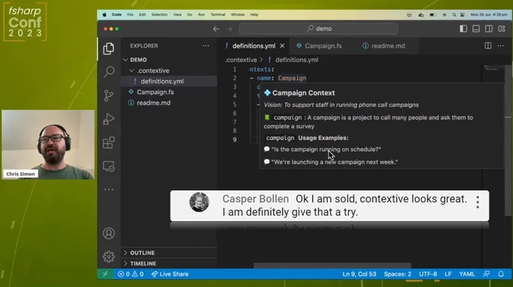The height and width of the screenshot is (287, 513).
Task: Open the View menu
Action: (177, 15)
